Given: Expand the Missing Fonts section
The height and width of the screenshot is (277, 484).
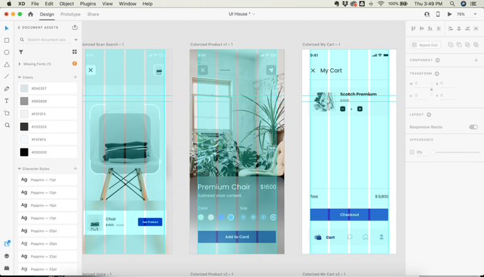Looking at the screenshot, I should point(20,64).
